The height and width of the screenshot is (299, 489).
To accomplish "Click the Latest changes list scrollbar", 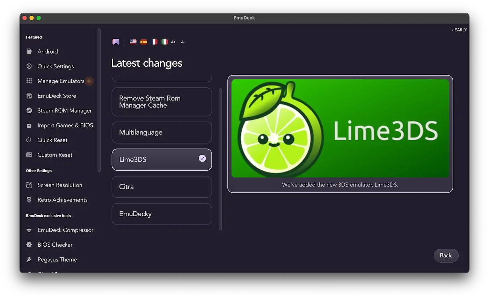I will tap(220, 159).
